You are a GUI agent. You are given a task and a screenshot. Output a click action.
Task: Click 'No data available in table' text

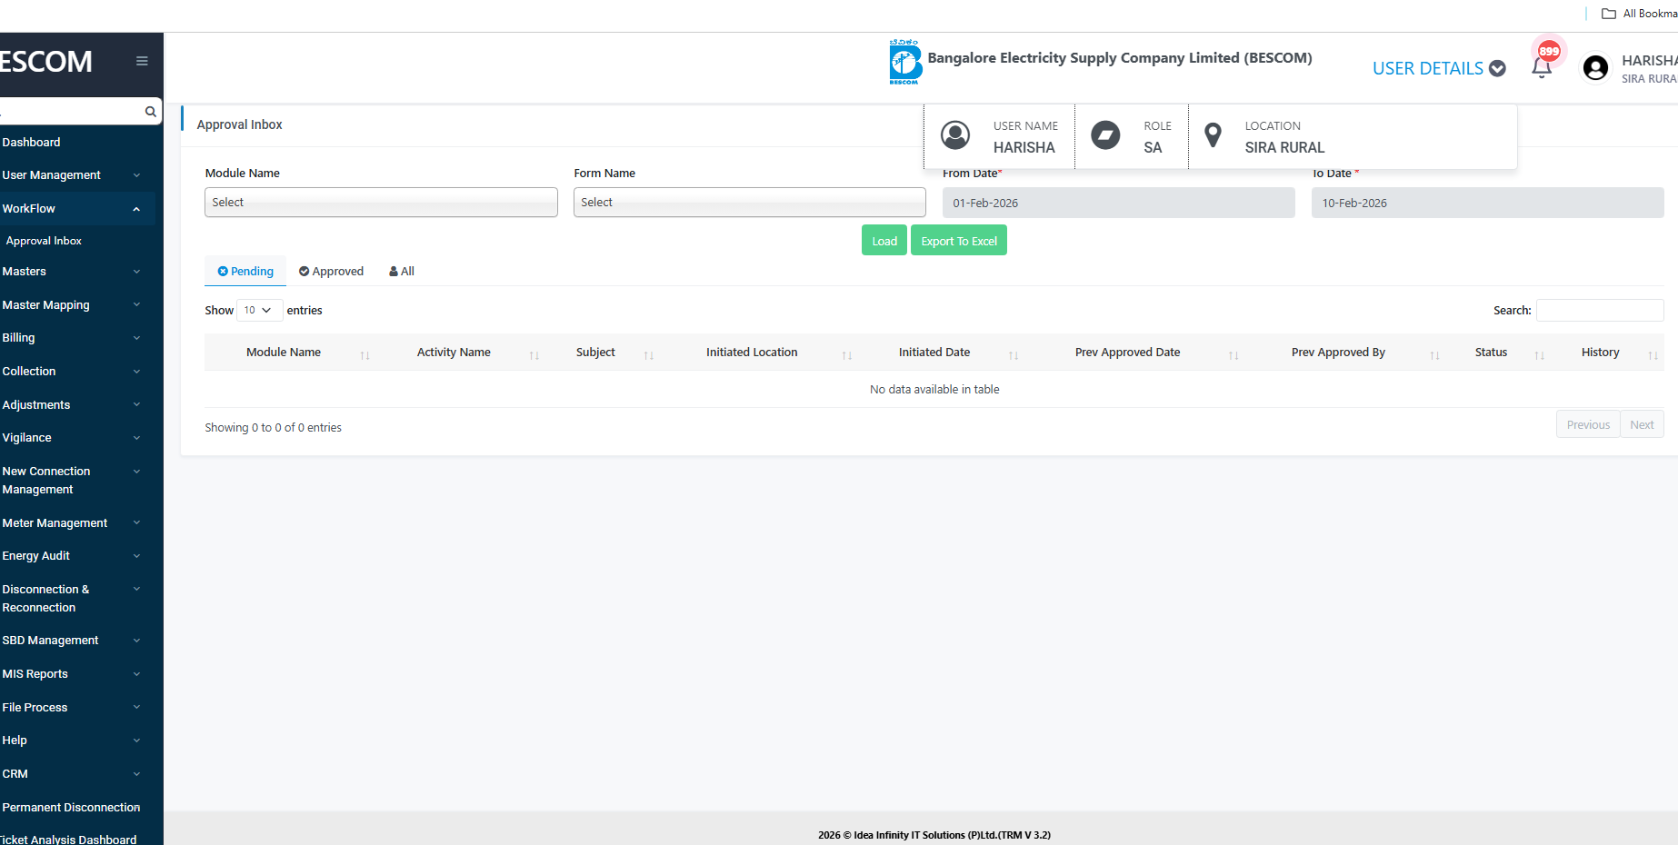click(934, 390)
